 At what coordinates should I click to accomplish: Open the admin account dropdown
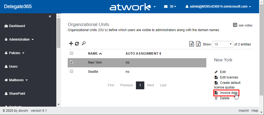click(x=218, y=6)
